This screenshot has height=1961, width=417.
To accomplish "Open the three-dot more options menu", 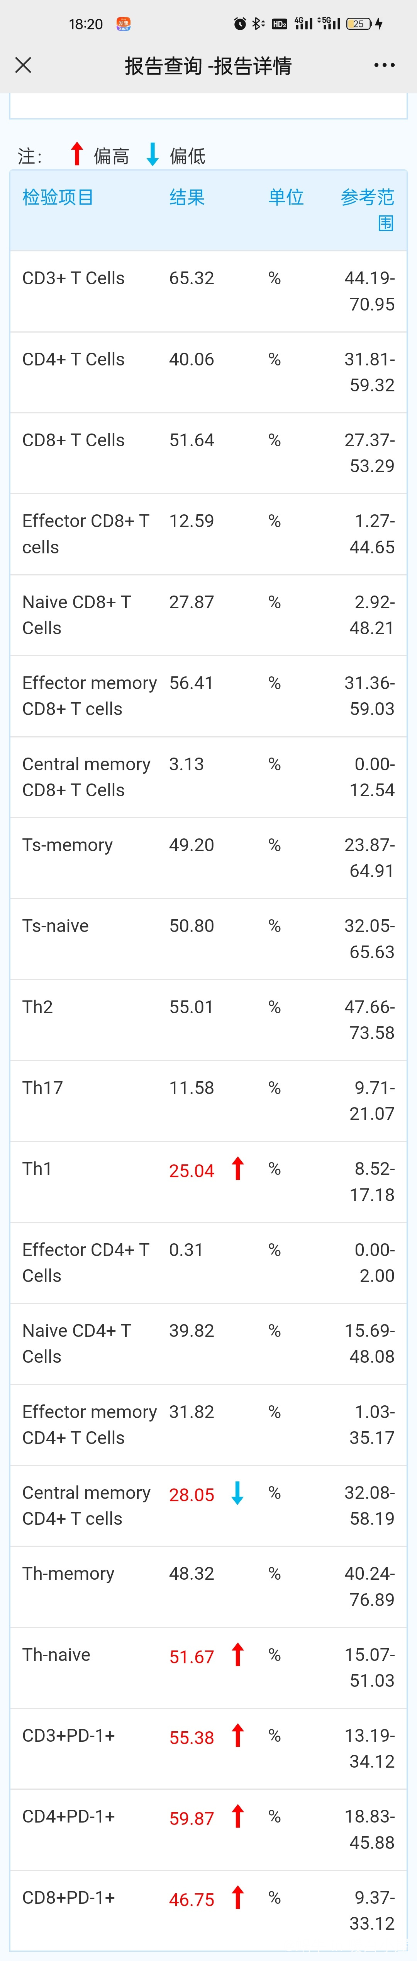I will (384, 65).
